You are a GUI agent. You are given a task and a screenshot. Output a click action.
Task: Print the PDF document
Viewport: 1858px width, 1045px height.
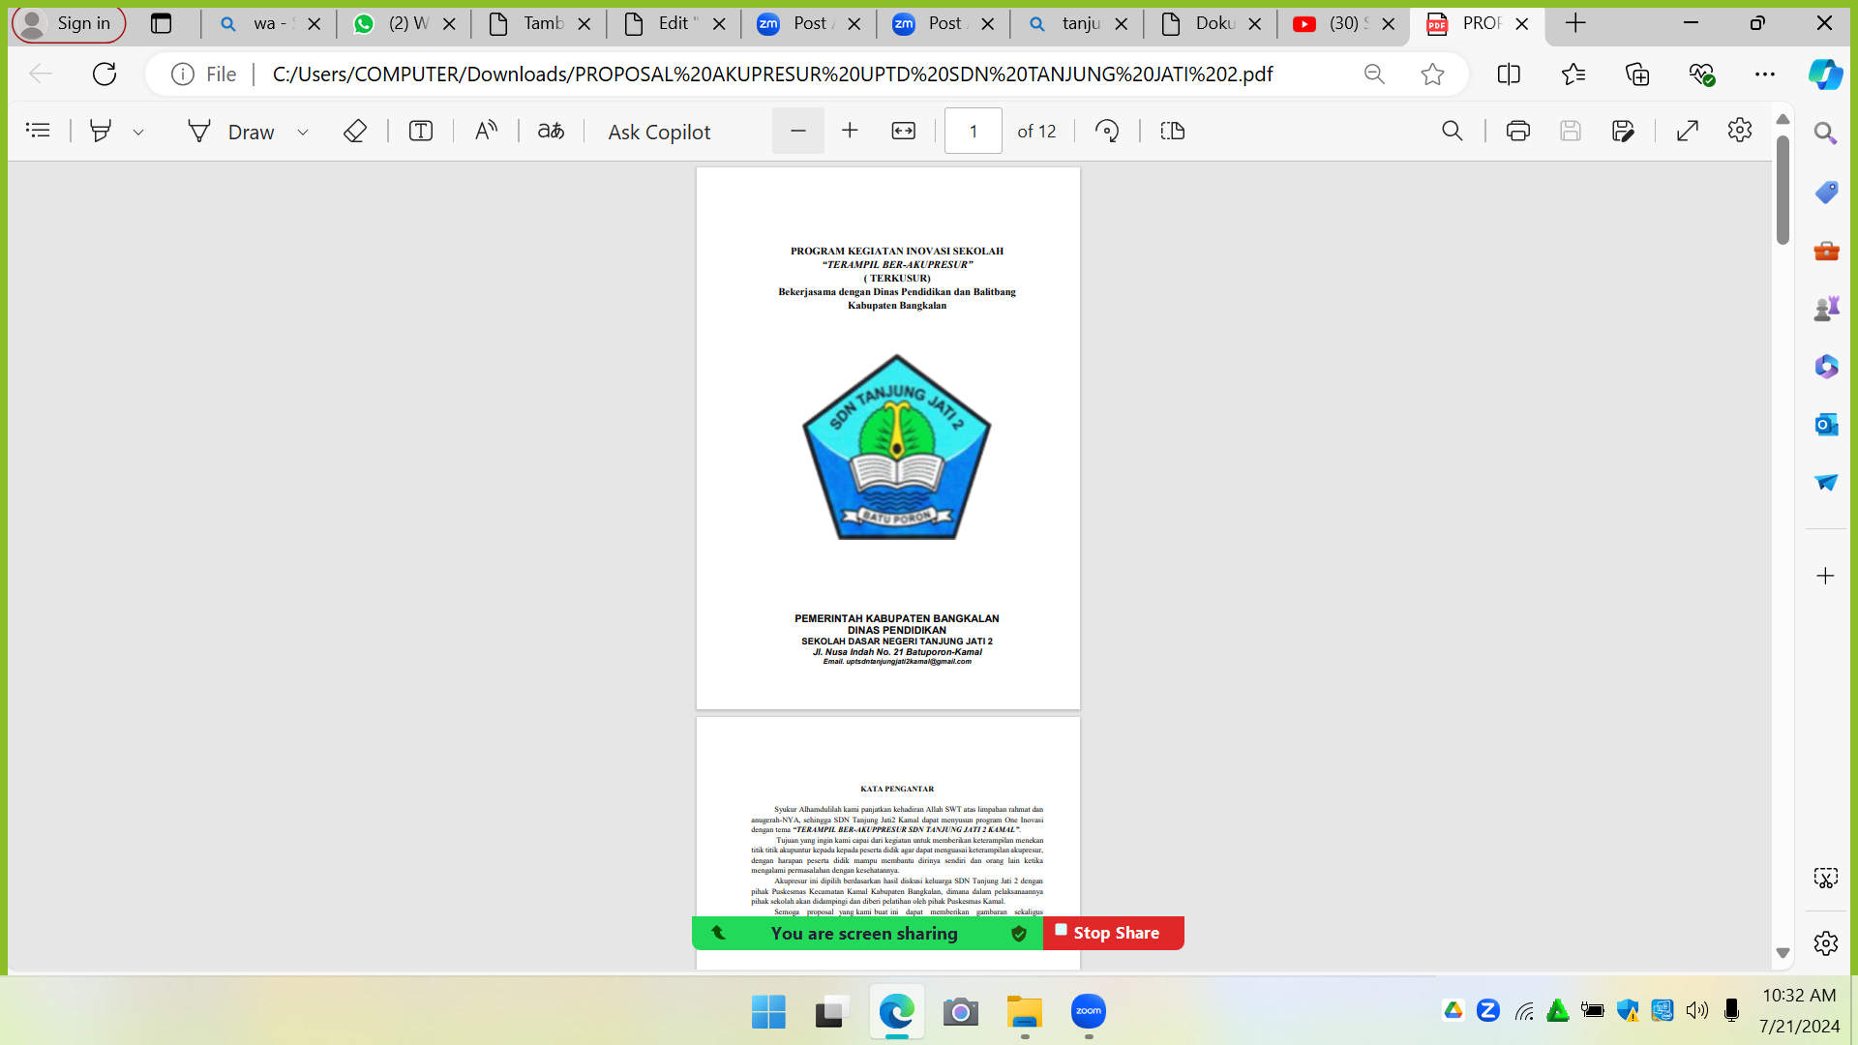[x=1517, y=131]
